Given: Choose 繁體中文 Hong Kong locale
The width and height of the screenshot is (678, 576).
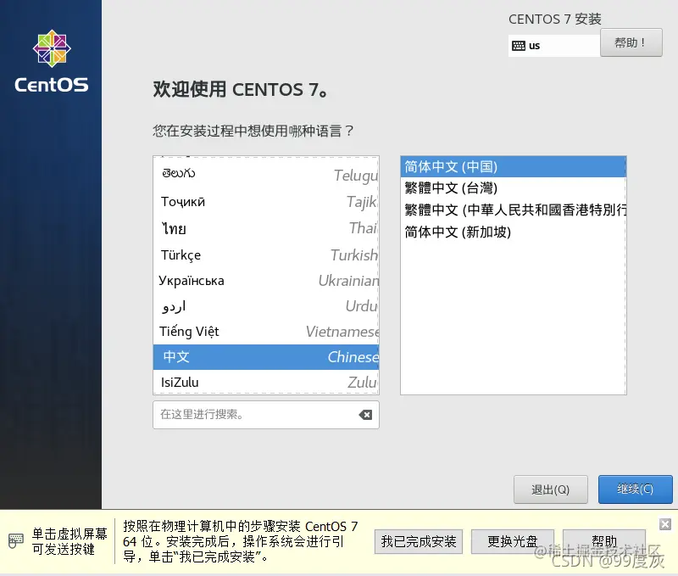Looking at the screenshot, I should pos(514,210).
